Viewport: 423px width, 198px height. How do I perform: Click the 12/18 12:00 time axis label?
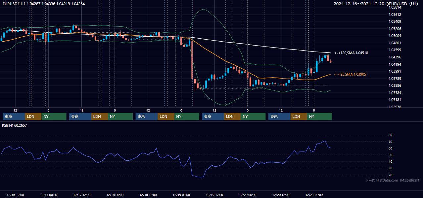coord(148,195)
